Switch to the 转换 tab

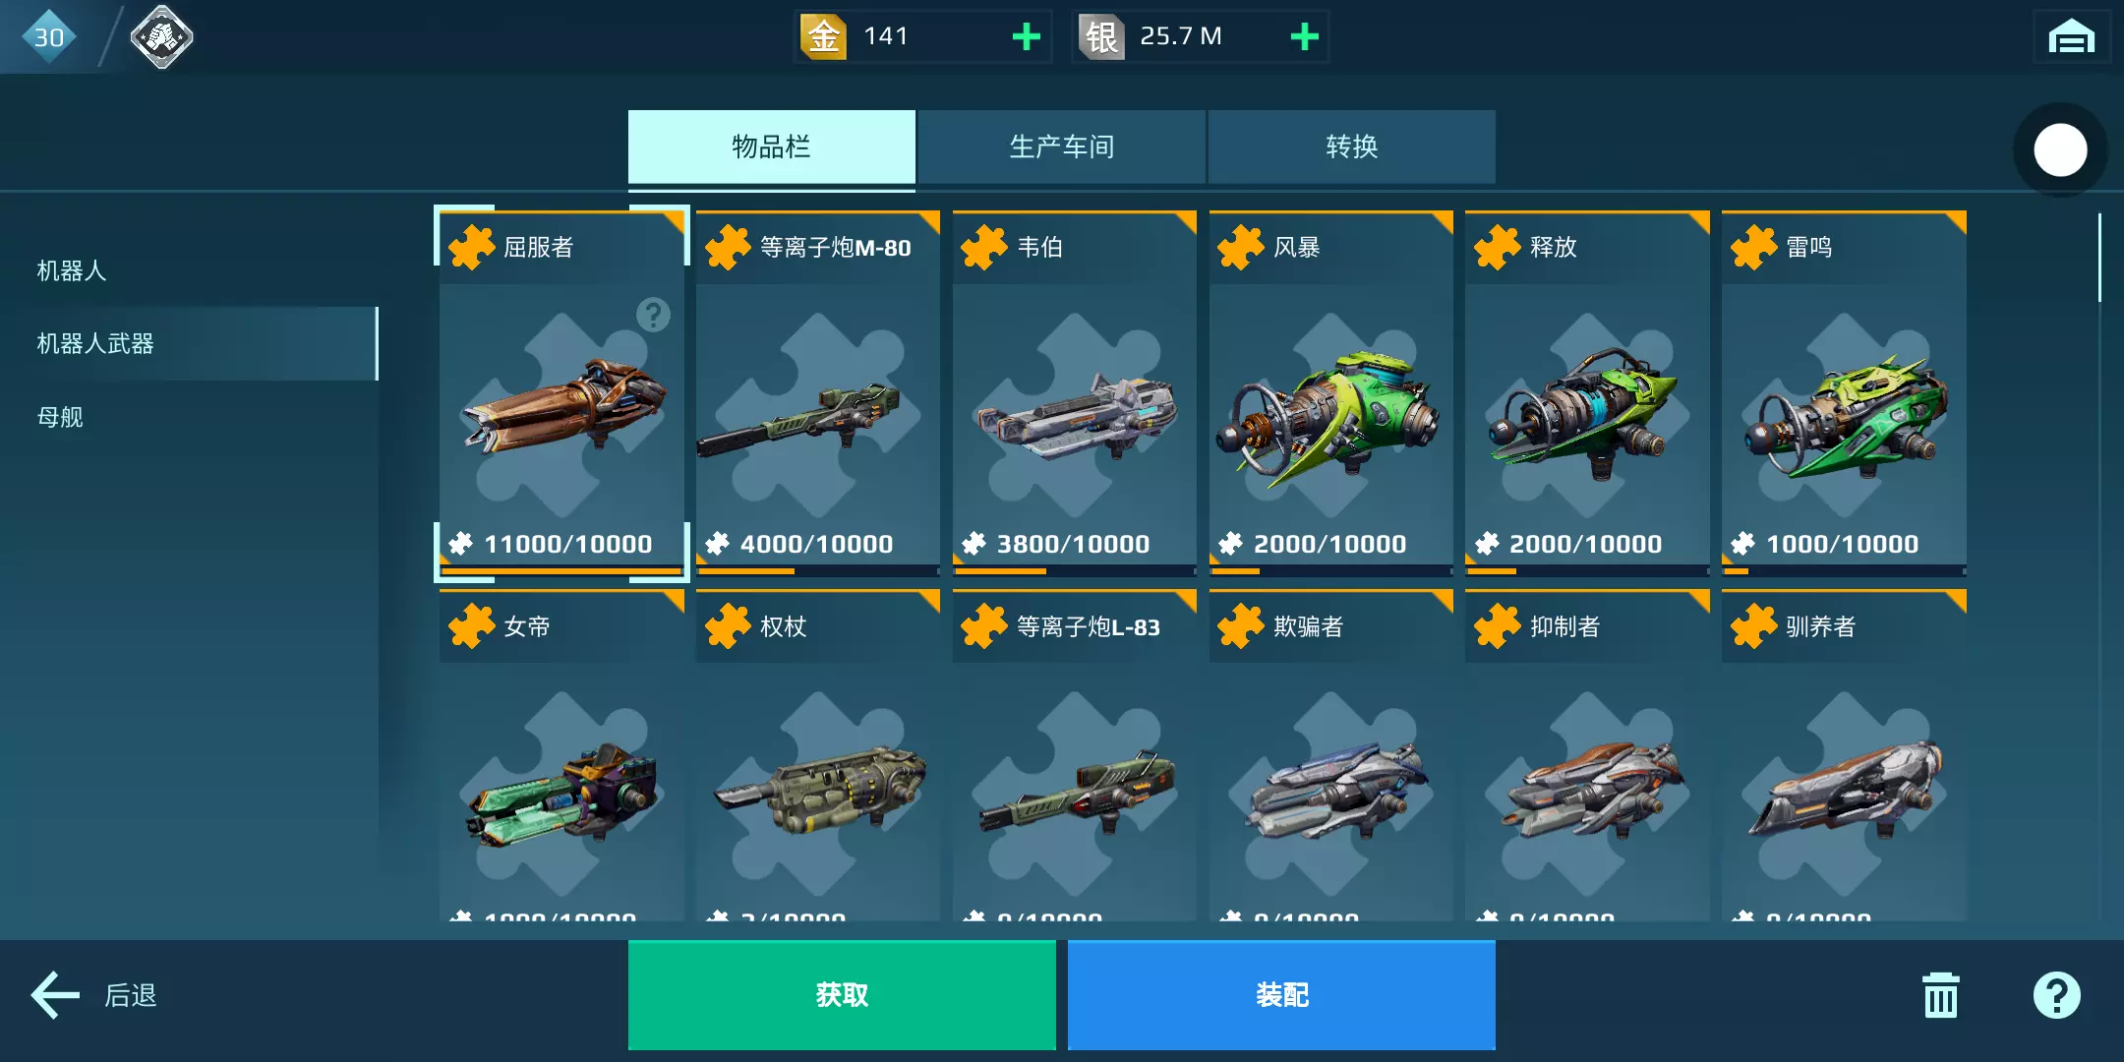click(x=1352, y=147)
